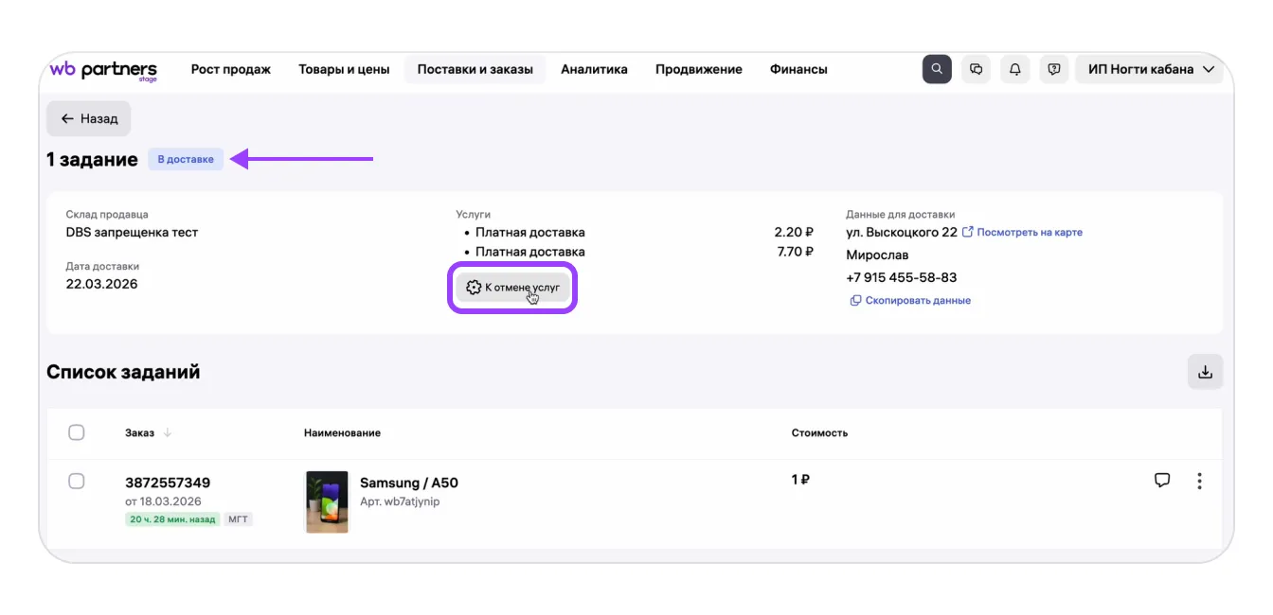
Task: Open three-dot menu for order 3872557349
Action: [1199, 481]
